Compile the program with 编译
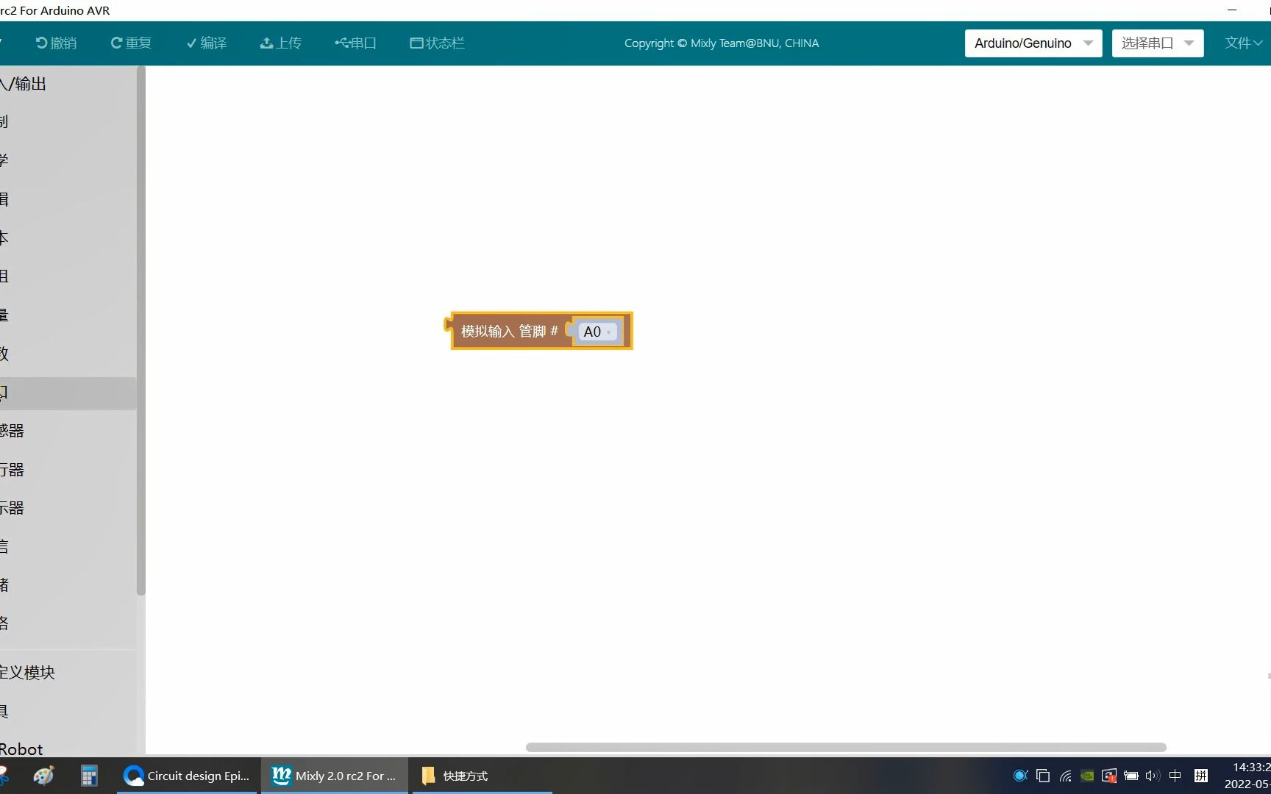 pyautogui.click(x=207, y=43)
